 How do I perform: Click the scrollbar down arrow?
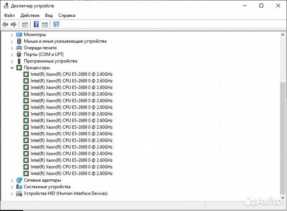tap(283, 197)
